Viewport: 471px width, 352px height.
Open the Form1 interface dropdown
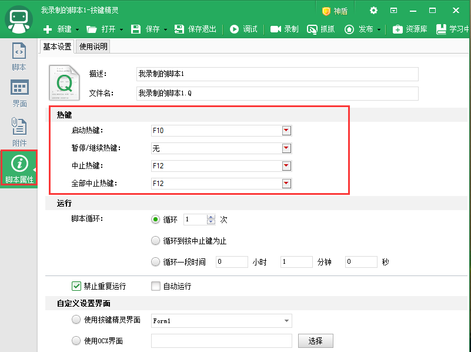click(x=286, y=321)
